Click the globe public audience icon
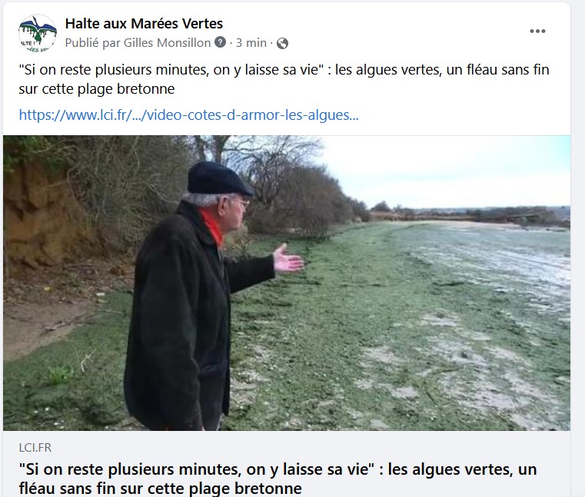 (x=282, y=43)
